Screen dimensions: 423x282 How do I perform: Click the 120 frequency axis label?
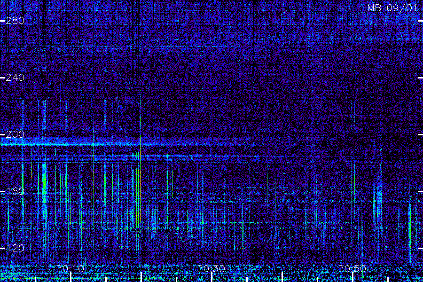15,248
